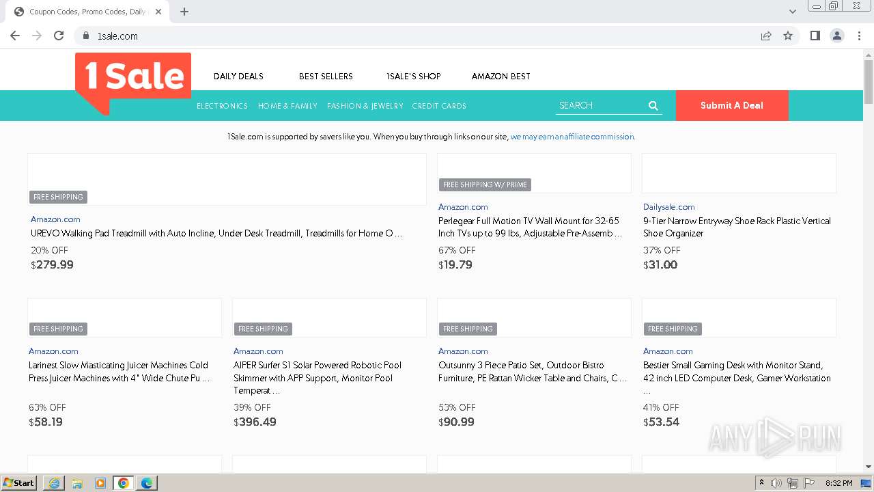Open the Chrome profile avatar
Image resolution: width=874 pixels, height=492 pixels.
pyautogui.click(x=837, y=36)
